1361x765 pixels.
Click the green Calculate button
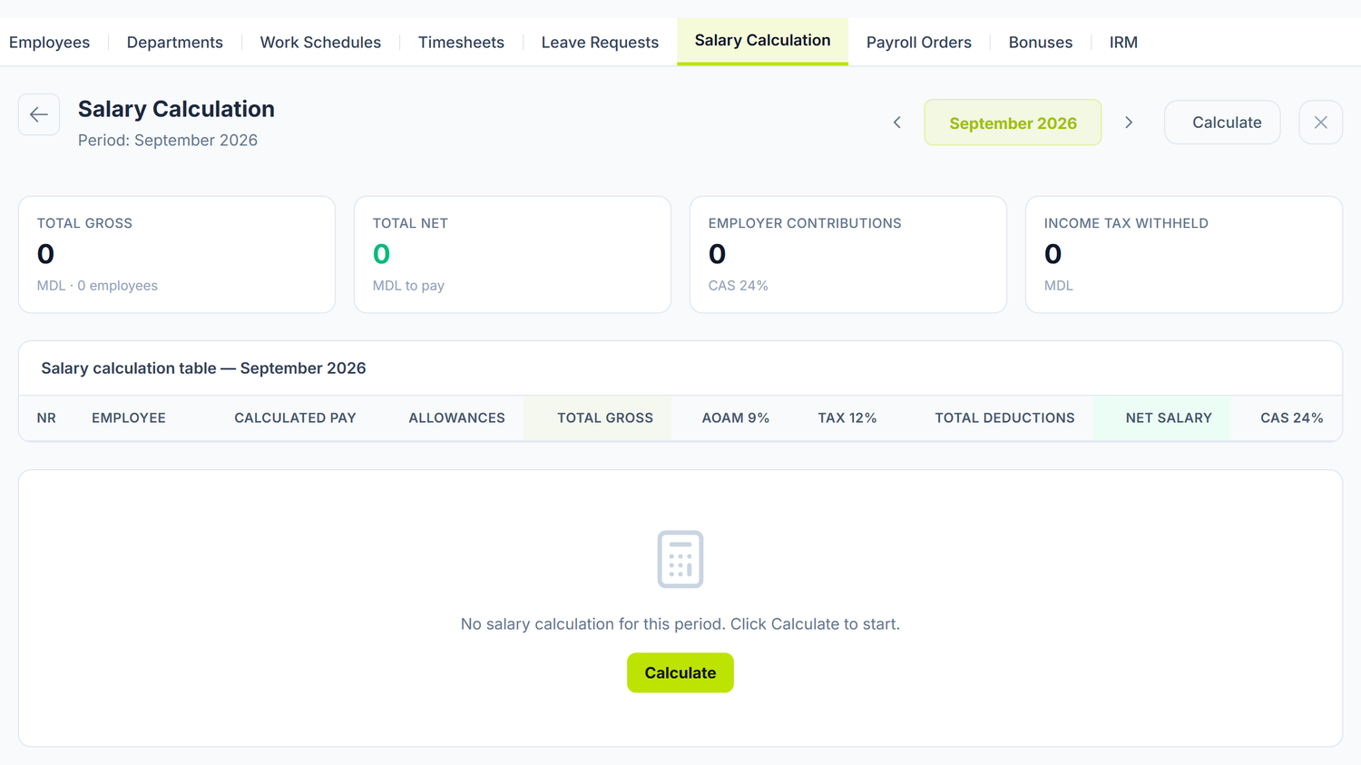680,673
